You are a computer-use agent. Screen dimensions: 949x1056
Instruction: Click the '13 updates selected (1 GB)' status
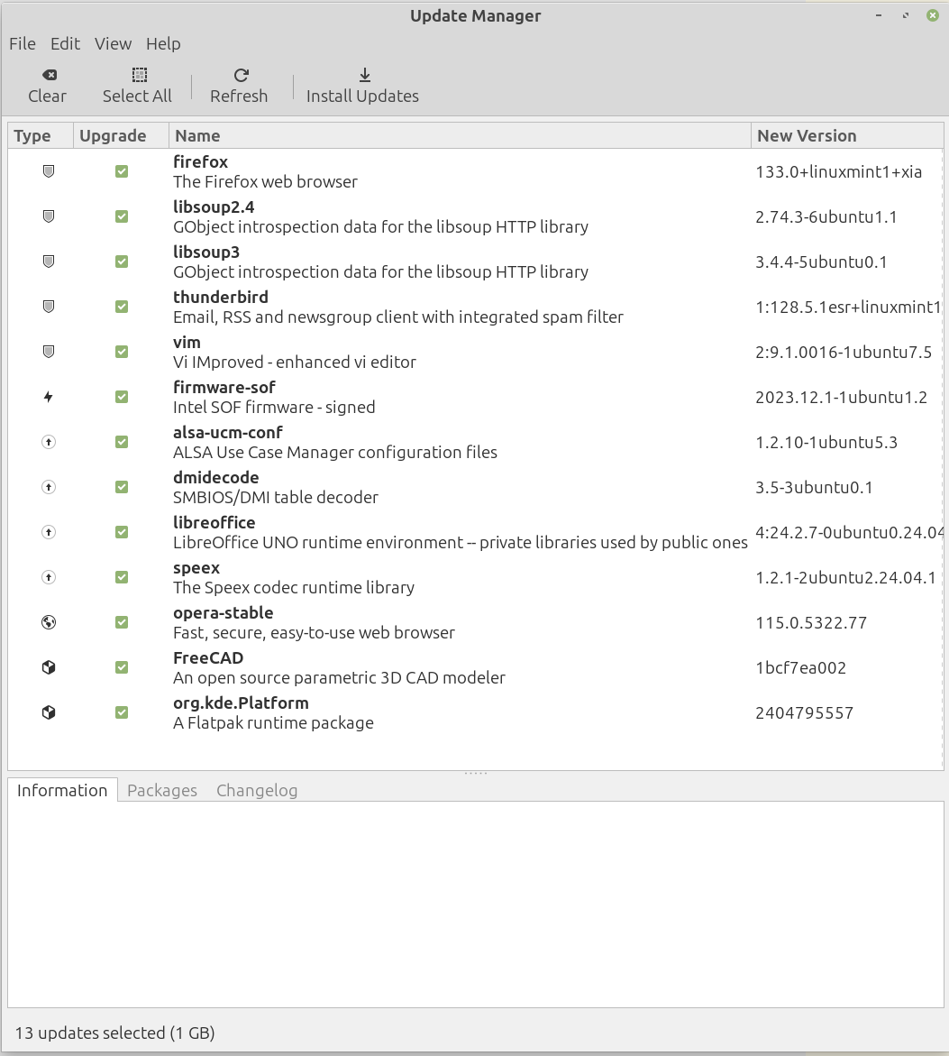click(x=115, y=1033)
